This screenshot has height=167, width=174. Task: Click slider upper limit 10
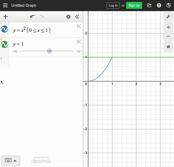tap(79, 51)
